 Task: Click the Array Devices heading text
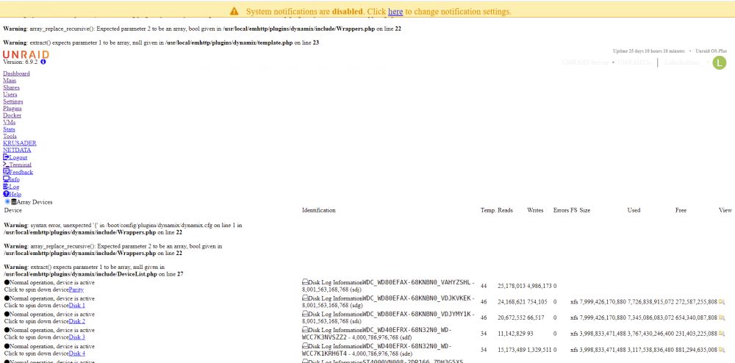pyautogui.click(x=35, y=202)
